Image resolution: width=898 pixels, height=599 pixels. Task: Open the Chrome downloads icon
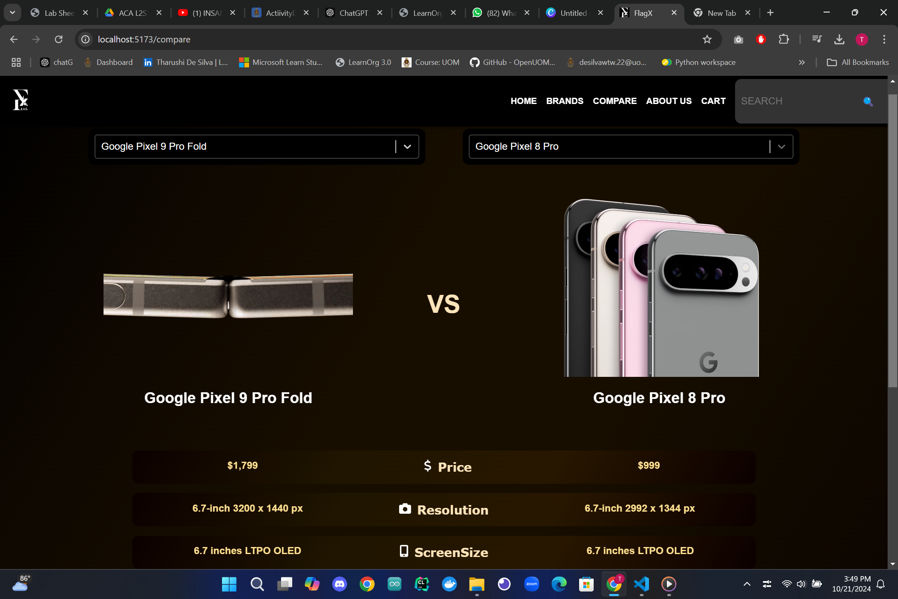click(839, 39)
